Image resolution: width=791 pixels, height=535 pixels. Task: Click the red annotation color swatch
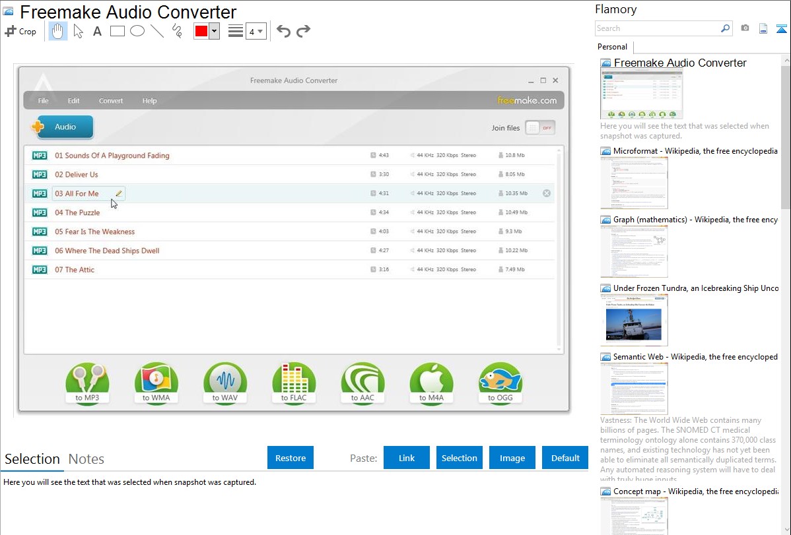point(201,31)
